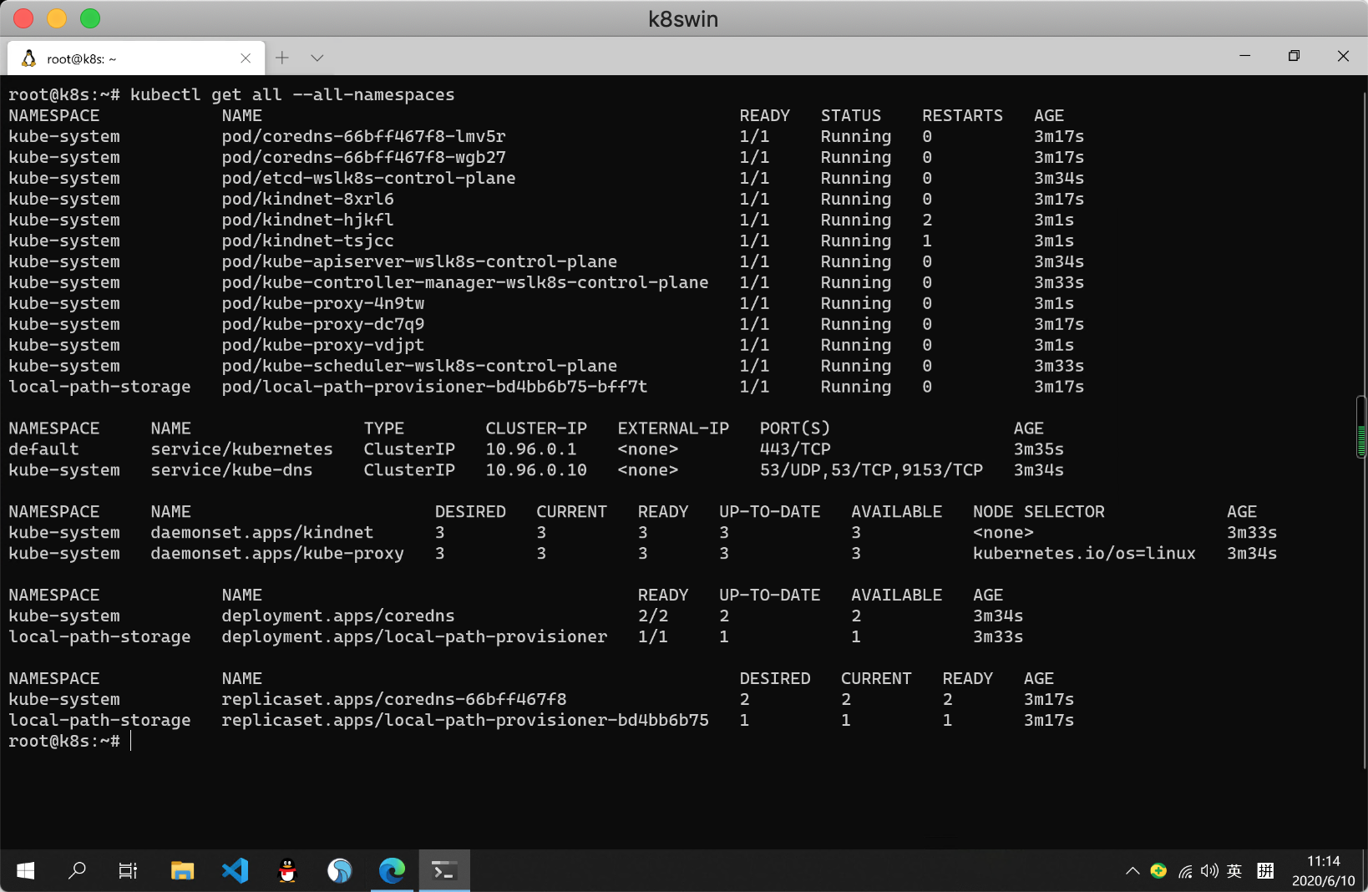Click text pod/kube-controller-manager-wslk8s-control-plane
The height and width of the screenshot is (892, 1368).
click(x=465, y=282)
